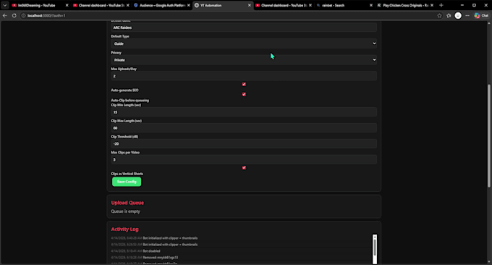Go back using the browser back arrow
This screenshot has width=492, height=265.
[x=5, y=15]
